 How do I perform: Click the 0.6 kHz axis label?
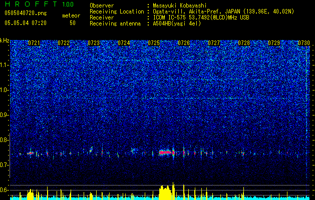(5, 190)
